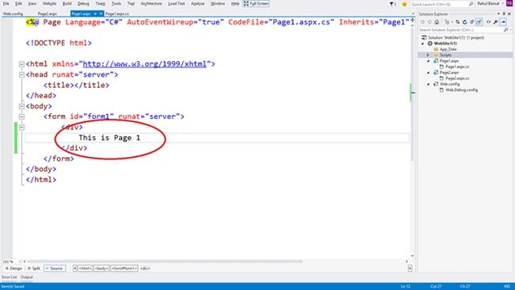The width and height of the screenshot is (515, 290).
Task: Click the Page2.aspx file icon in tree
Action: [436, 72]
